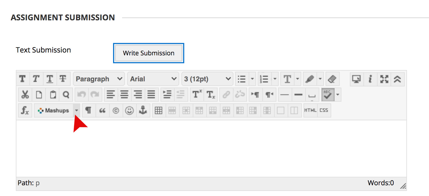Apply strikethrough formatting in the editor

[63, 79]
